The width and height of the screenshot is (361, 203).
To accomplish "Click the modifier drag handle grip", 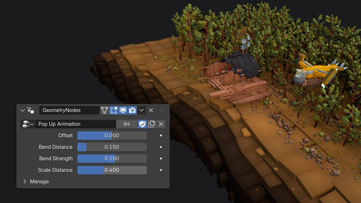I will click(162, 110).
